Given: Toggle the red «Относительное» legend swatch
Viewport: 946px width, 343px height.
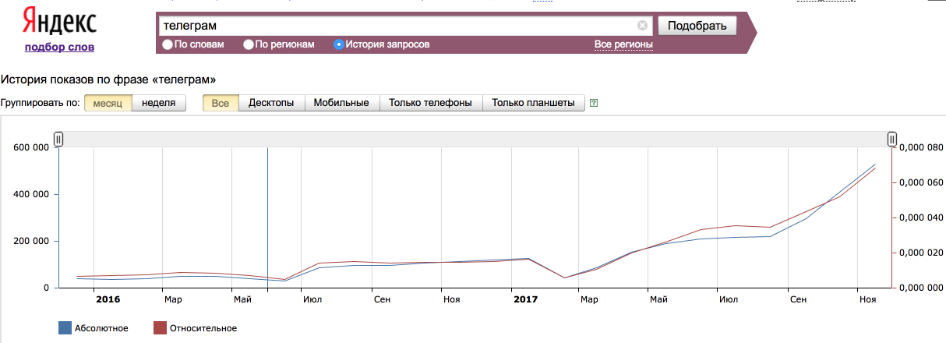Looking at the screenshot, I should (160, 328).
